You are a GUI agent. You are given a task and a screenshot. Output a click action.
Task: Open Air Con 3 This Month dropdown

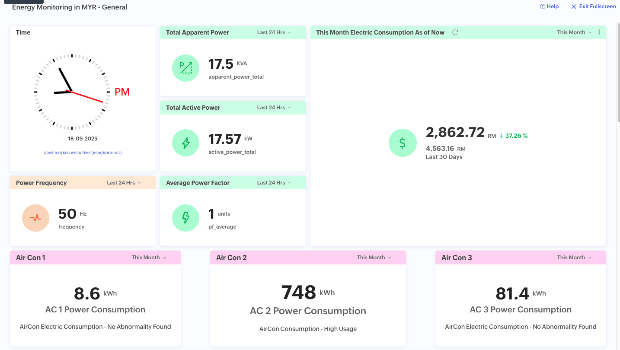[574, 258]
